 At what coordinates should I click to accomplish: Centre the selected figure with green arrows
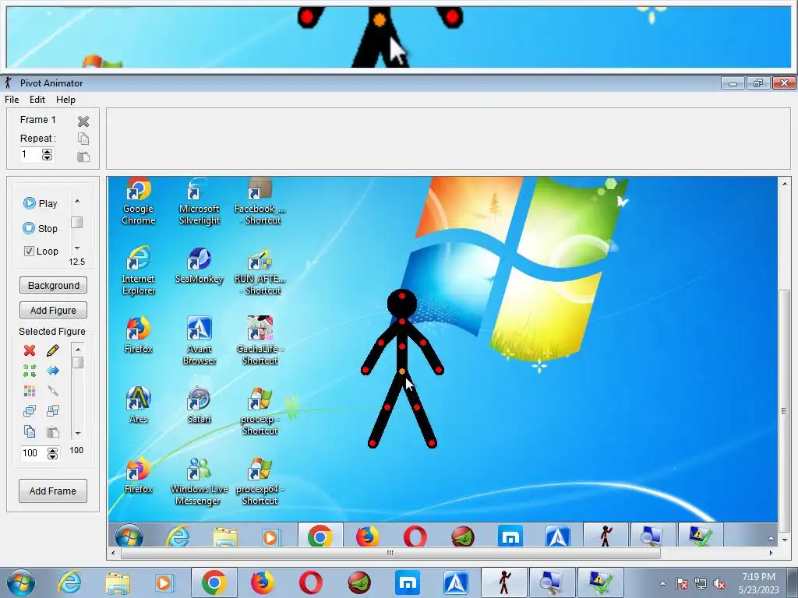(30, 370)
